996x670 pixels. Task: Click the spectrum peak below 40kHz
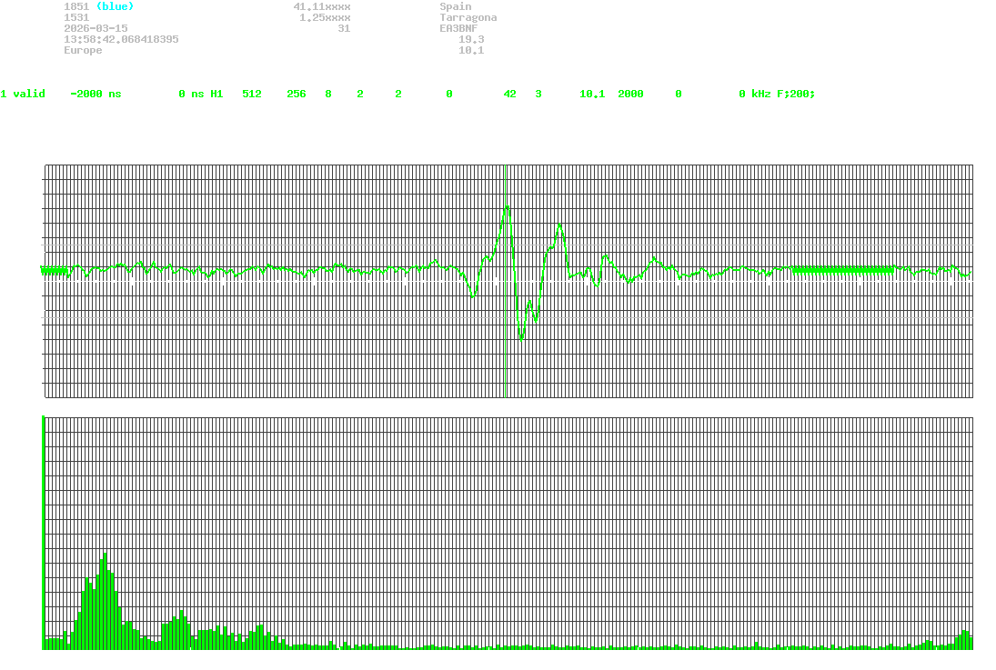(105, 555)
